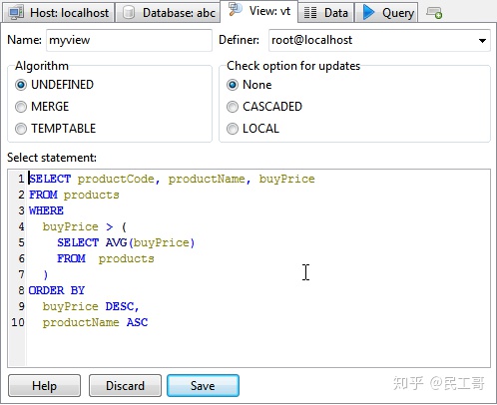This screenshot has width=497, height=405.
Task: Click WHERE keyword on line 3
Action: 46,210
